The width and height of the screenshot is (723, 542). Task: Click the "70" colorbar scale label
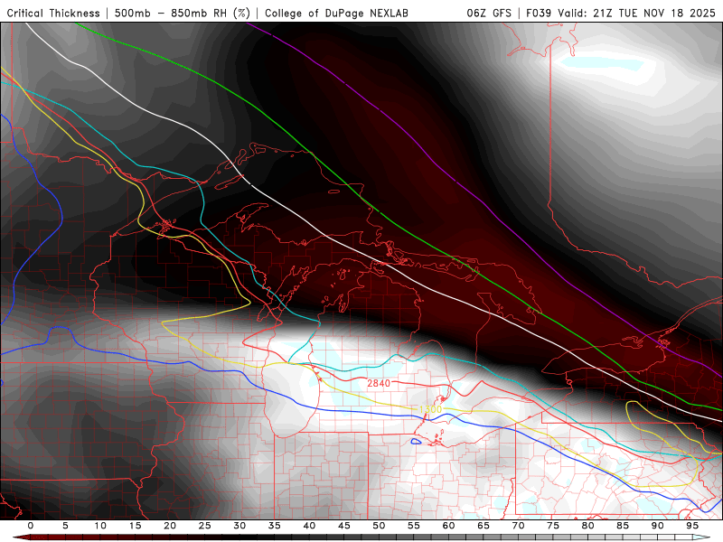click(x=518, y=526)
